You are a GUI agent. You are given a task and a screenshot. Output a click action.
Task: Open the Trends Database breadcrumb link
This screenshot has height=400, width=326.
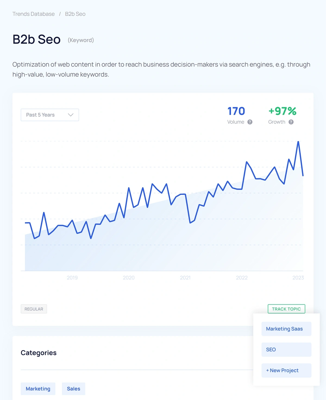click(33, 14)
